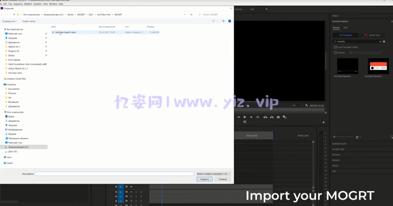Screen dimensions: 393x206
Task: Click the Открыть (Open) button
Action: 204,179
